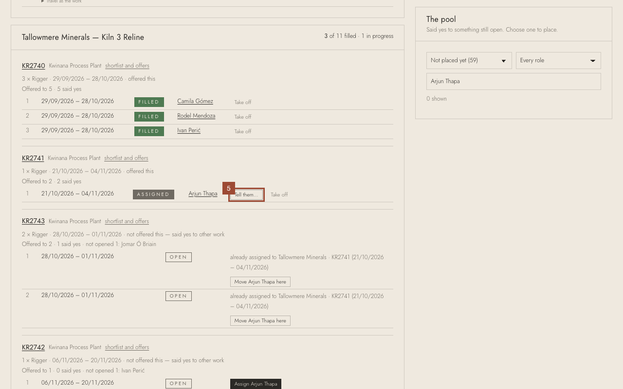Open shortlist and offers for KR2742
This screenshot has width=623, height=389.
(x=127, y=347)
